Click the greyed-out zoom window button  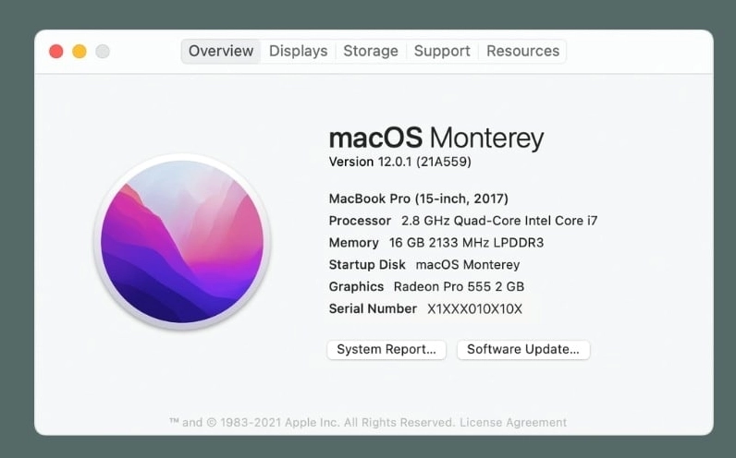click(x=103, y=52)
